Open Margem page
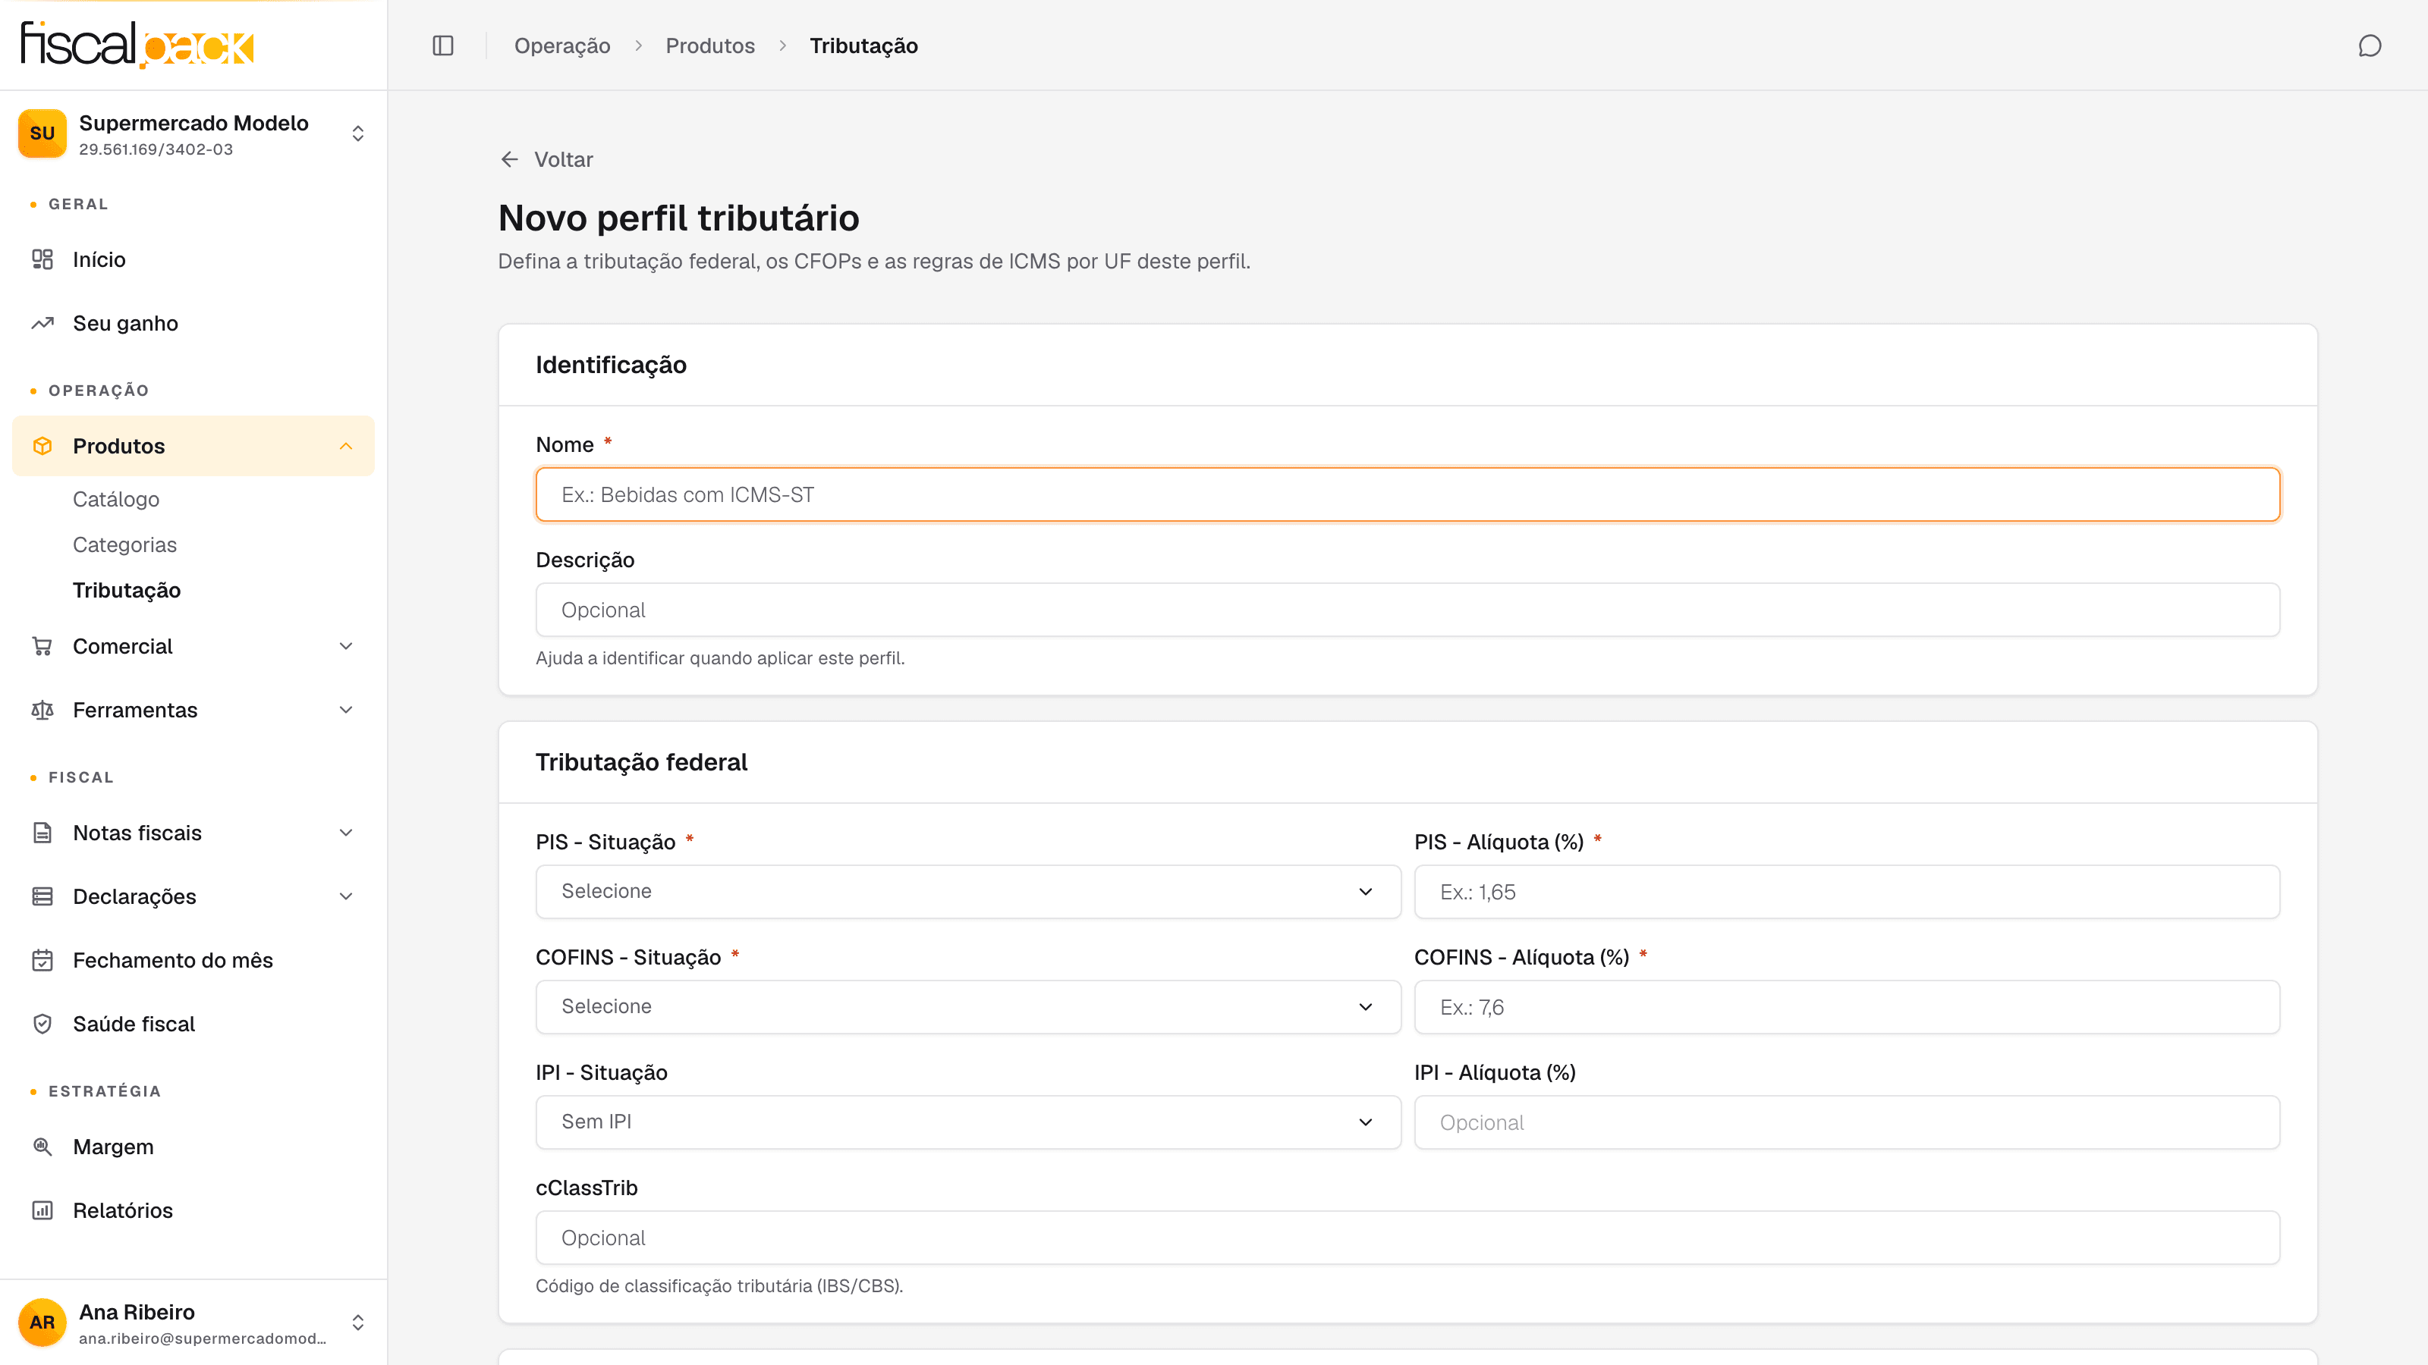Image resolution: width=2428 pixels, height=1365 pixels. click(x=193, y=1147)
